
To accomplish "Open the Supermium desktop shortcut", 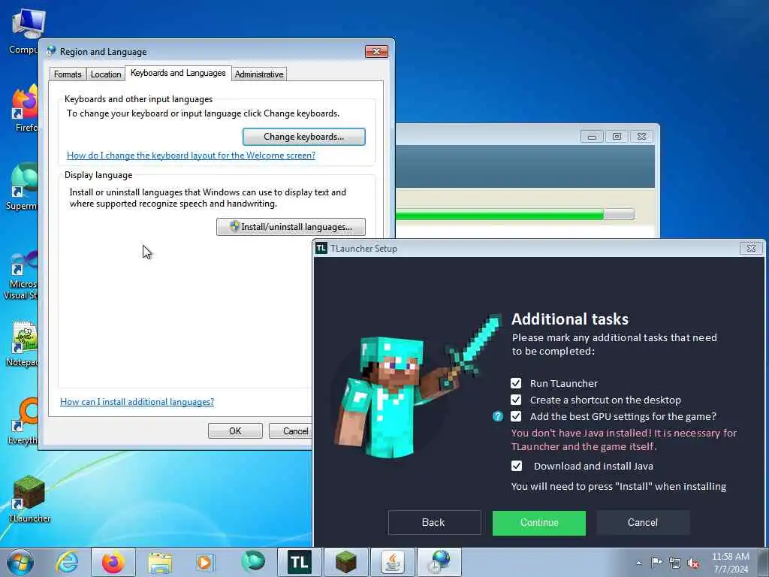I will 22,186.
